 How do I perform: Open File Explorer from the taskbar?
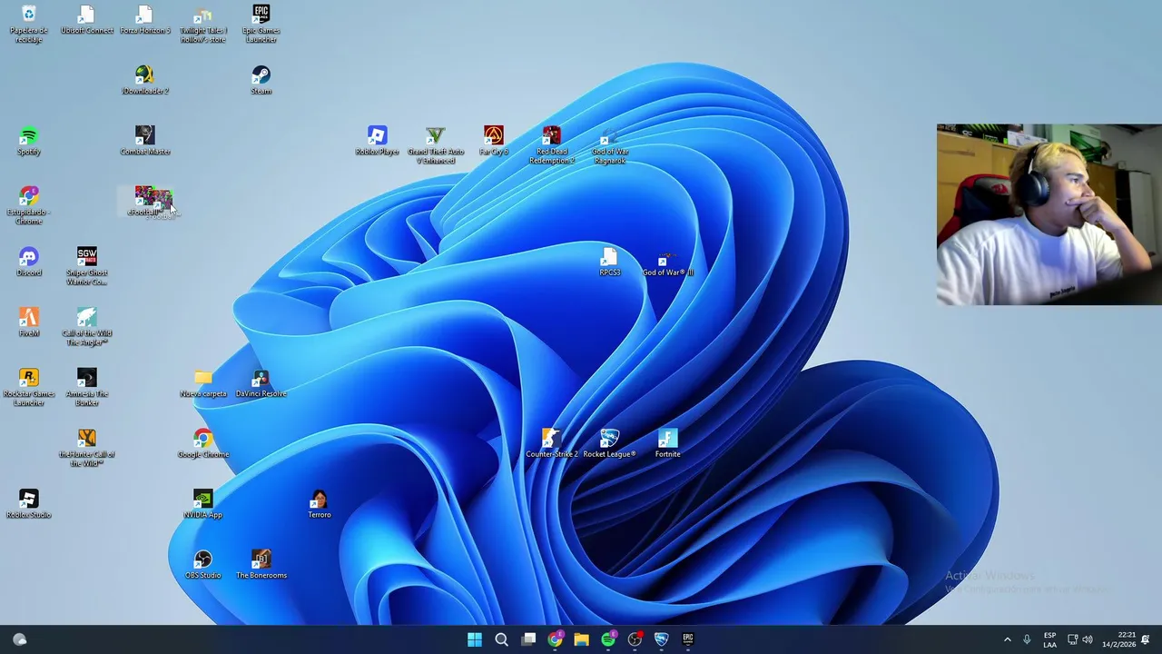(x=581, y=639)
